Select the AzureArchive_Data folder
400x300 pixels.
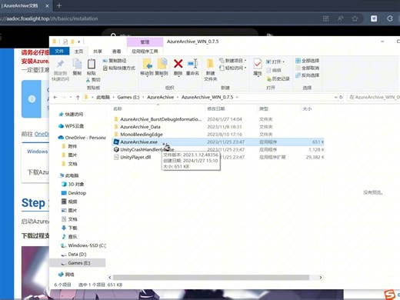[140, 127]
